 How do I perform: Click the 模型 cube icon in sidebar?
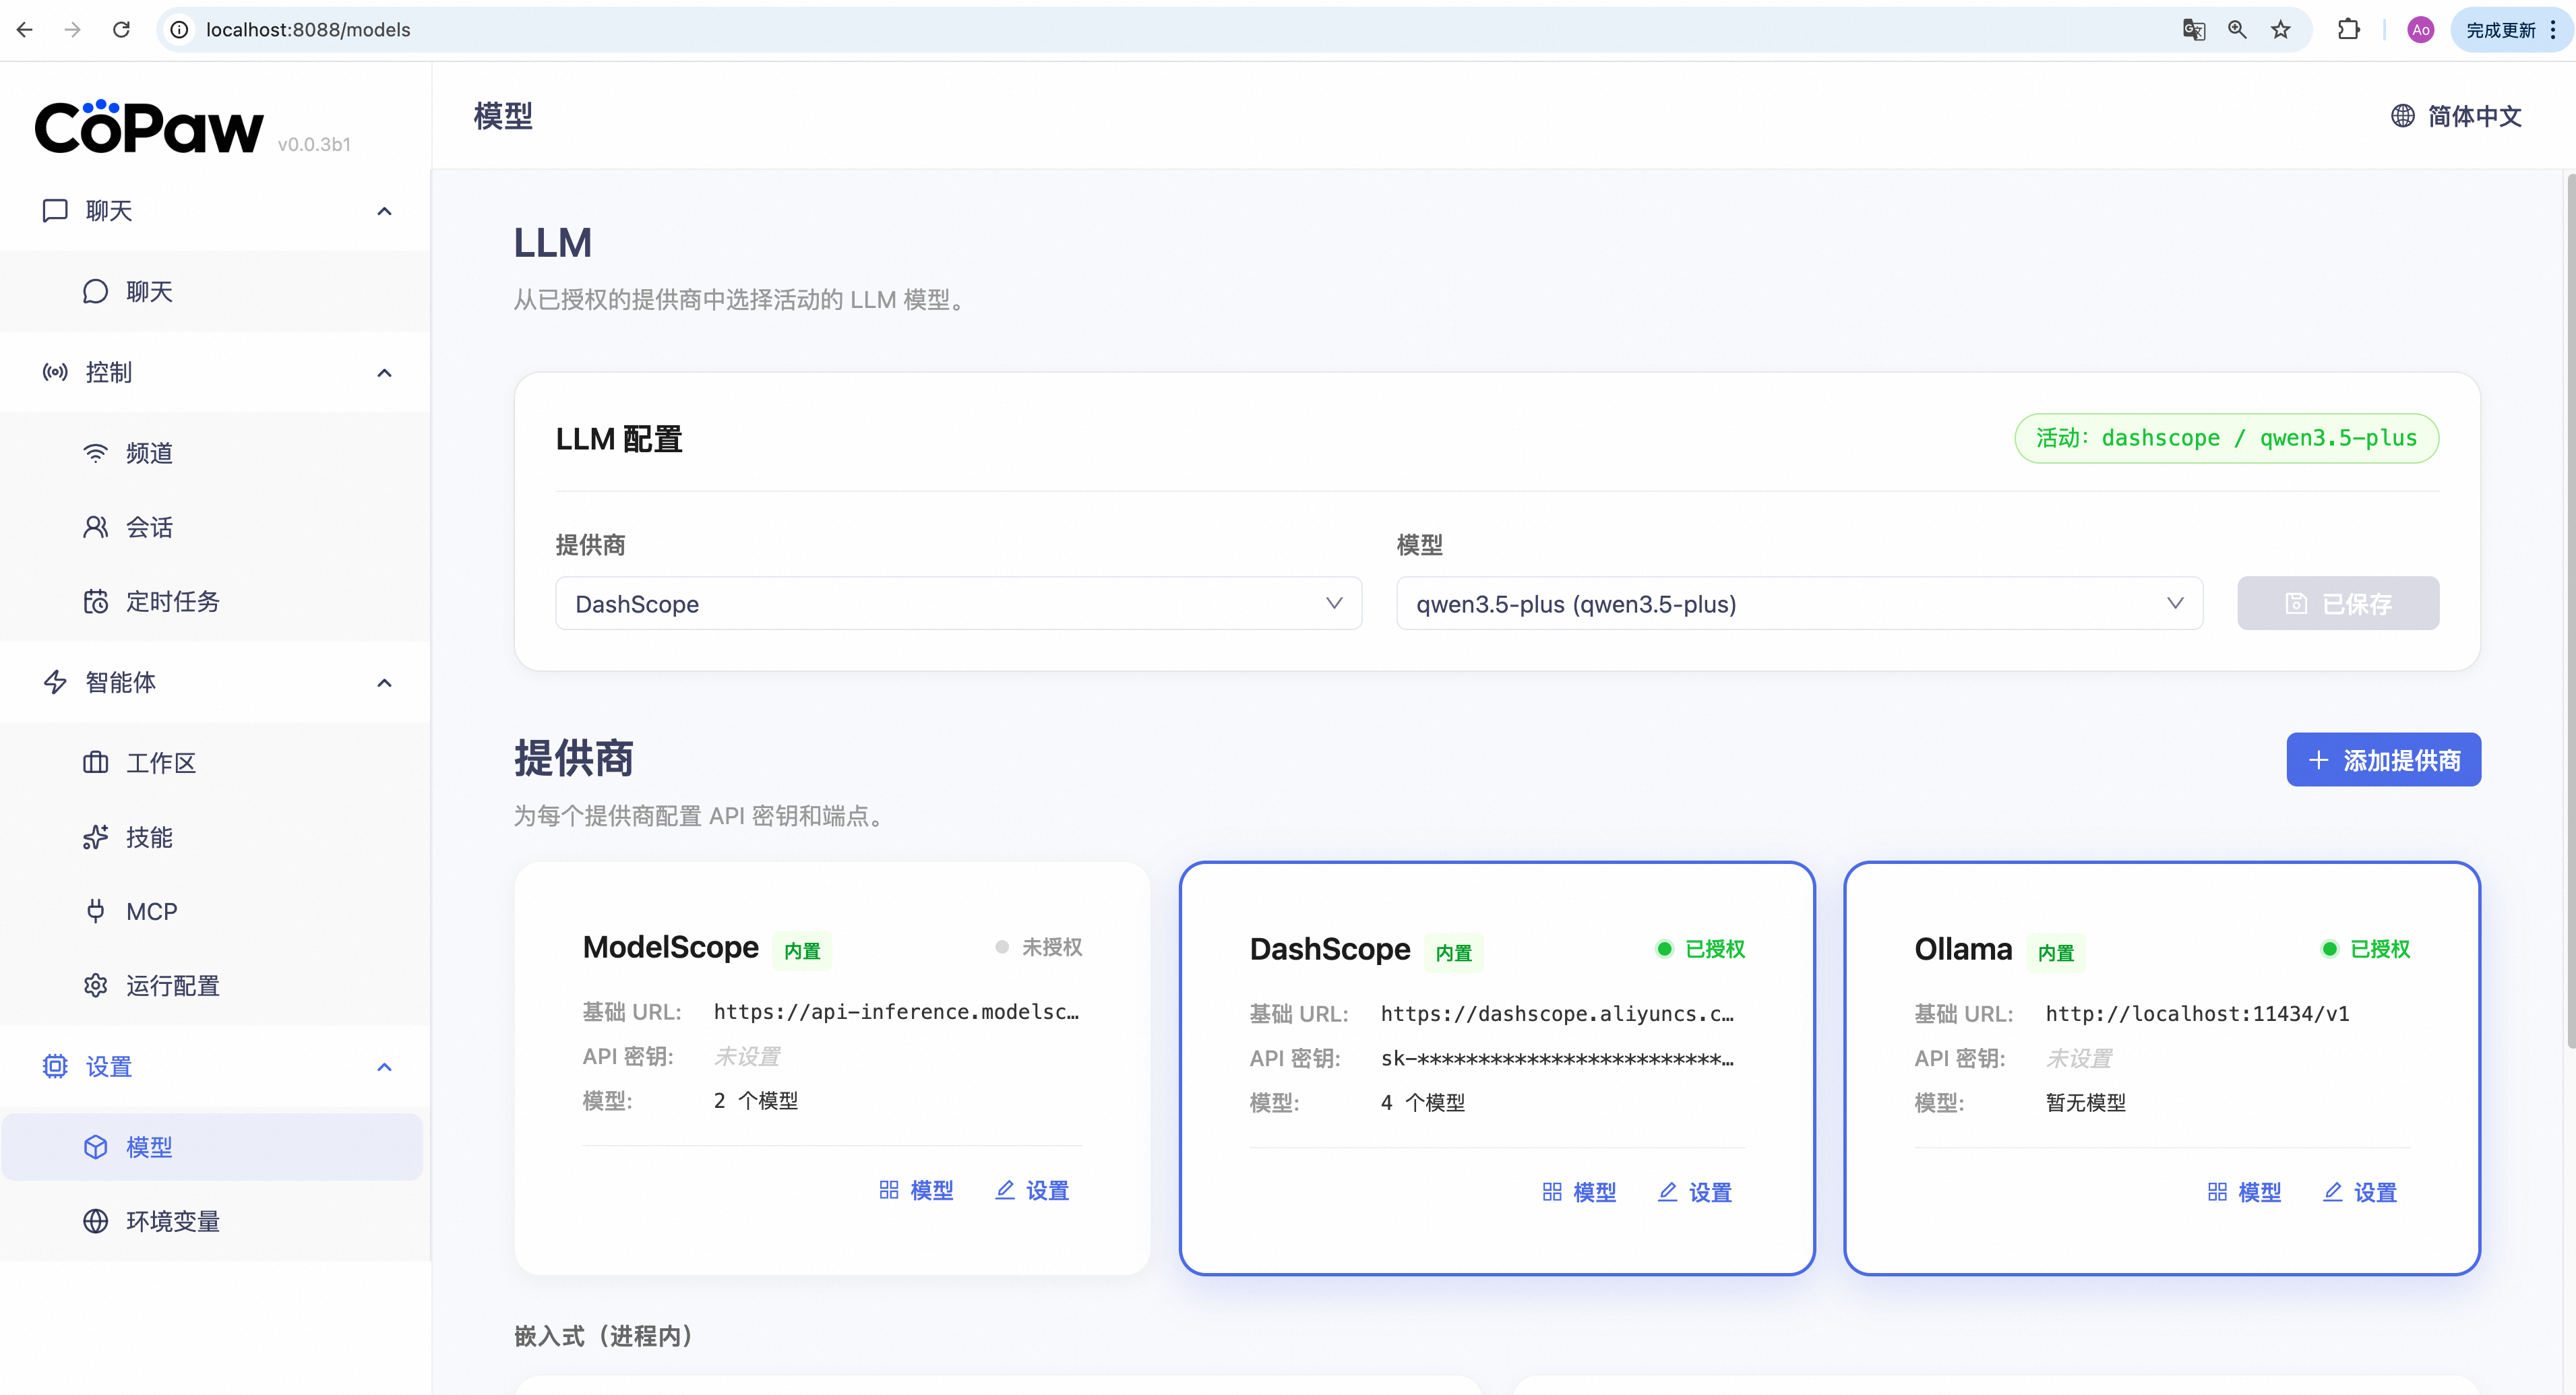point(95,1147)
